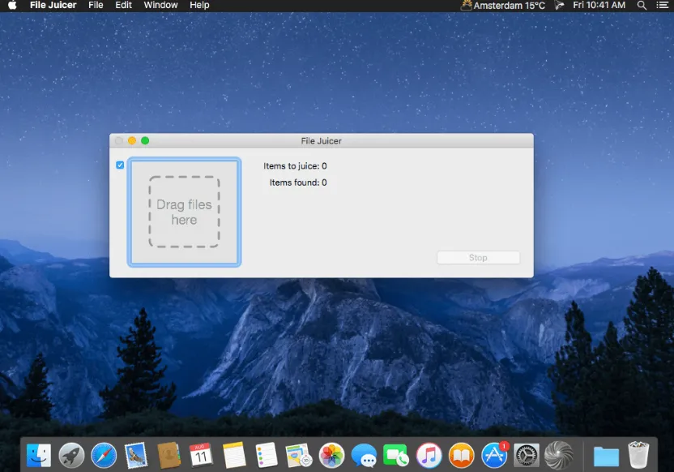Click the Items to juice: 0 label
This screenshot has height=472, width=674.
click(295, 165)
